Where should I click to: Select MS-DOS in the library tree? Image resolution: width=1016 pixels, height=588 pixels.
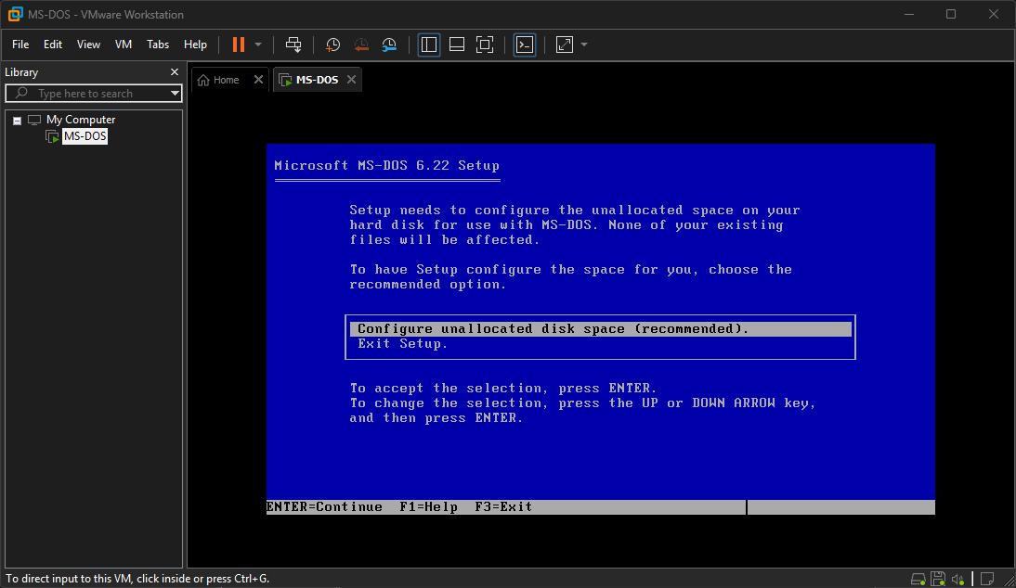(85, 136)
